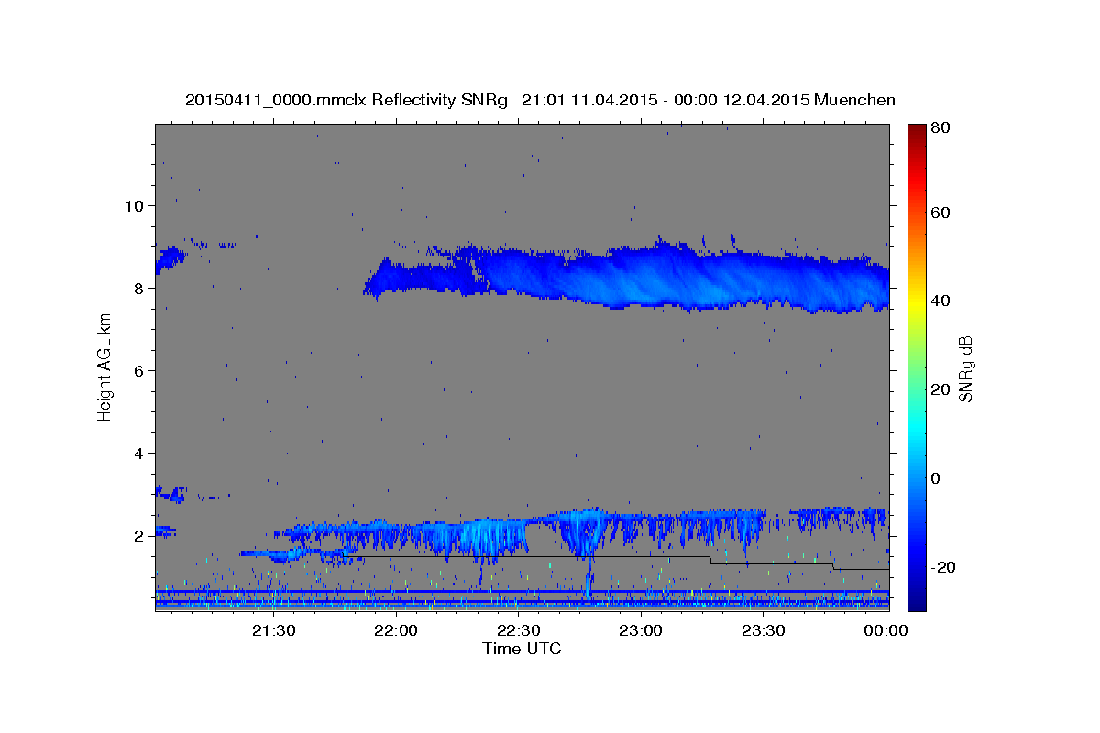Click the dark red top of the colorbar
The width and height of the screenshot is (1100, 733).
coord(917,133)
